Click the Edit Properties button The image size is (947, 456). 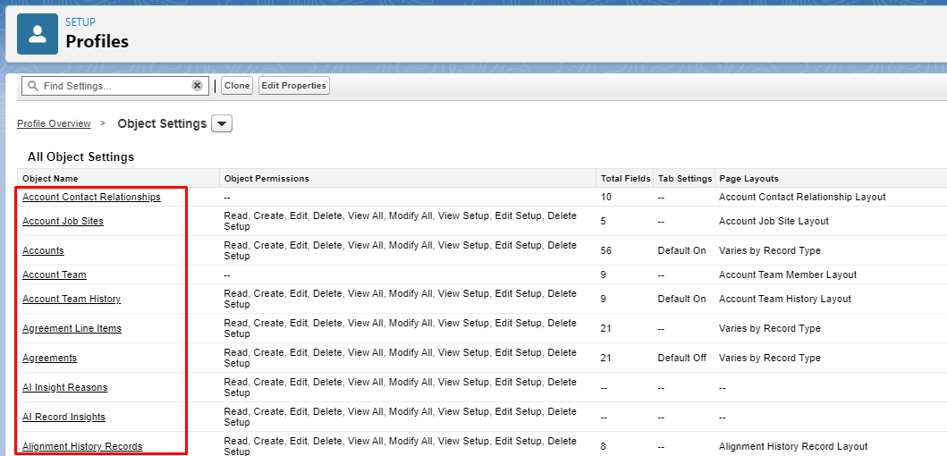pos(294,86)
